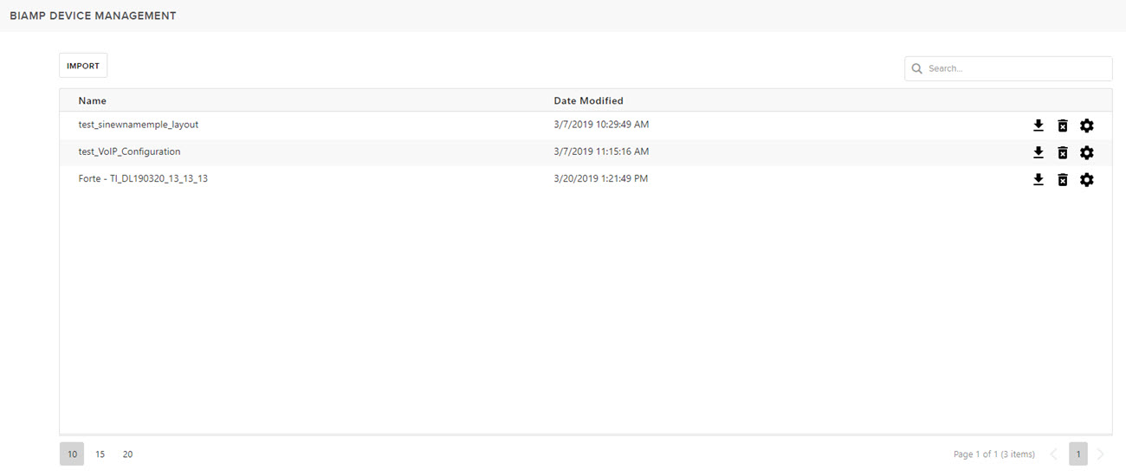Open settings gear for Forte TI_DL190320
The image size is (1126, 476).
(1087, 180)
